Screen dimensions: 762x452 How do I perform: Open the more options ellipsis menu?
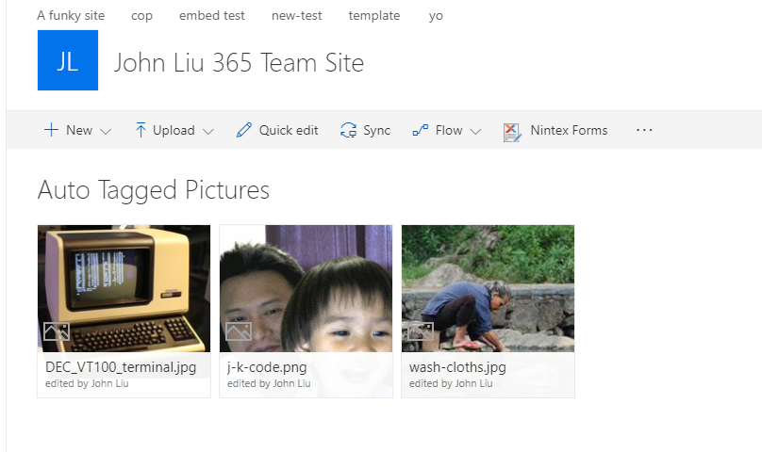point(644,130)
